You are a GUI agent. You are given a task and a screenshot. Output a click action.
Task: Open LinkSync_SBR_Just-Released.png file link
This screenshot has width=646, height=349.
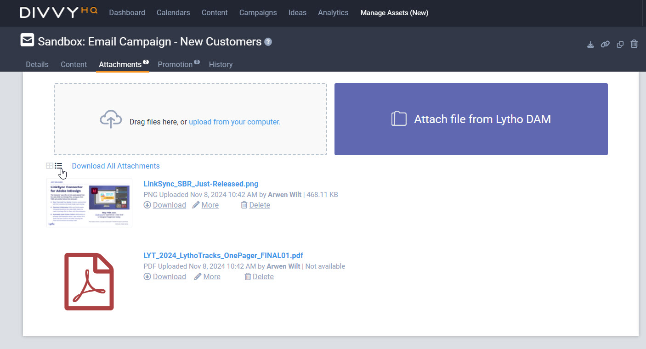pyautogui.click(x=201, y=184)
